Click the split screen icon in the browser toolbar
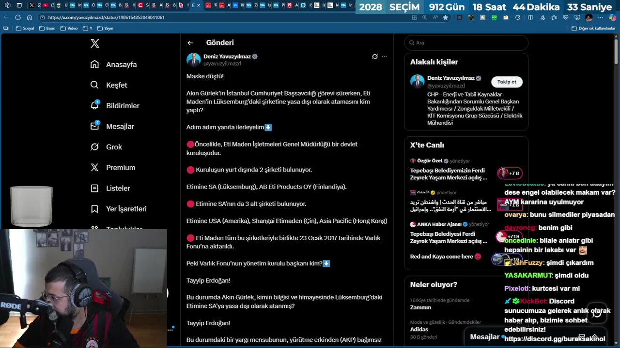The width and height of the screenshot is (620, 348). [x=530, y=17]
